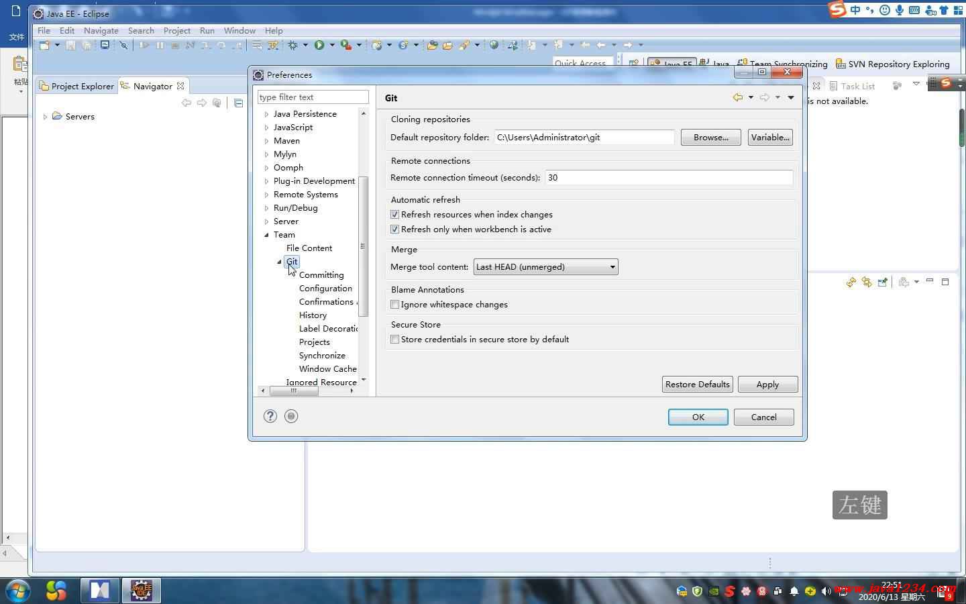This screenshot has width=966, height=604.
Task: Click the Collapse All icon in Navigator
Action: tap(238, 103)
